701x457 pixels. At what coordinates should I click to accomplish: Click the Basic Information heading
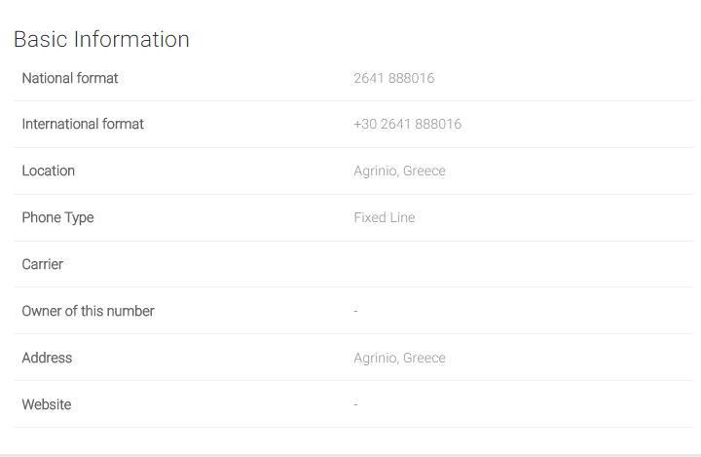coord(101,39)
